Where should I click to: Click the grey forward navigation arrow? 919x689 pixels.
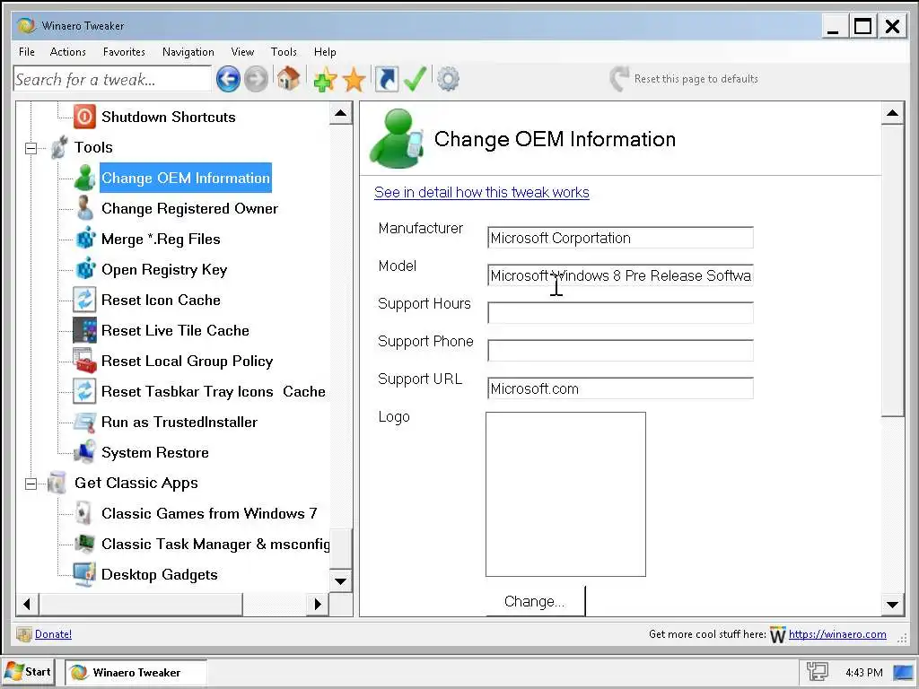click(x=256, y=79)
